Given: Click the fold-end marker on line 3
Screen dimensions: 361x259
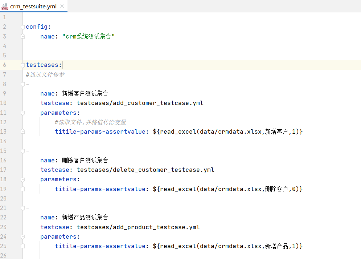Looking at the screenshot, I should [x=23, y=36].
